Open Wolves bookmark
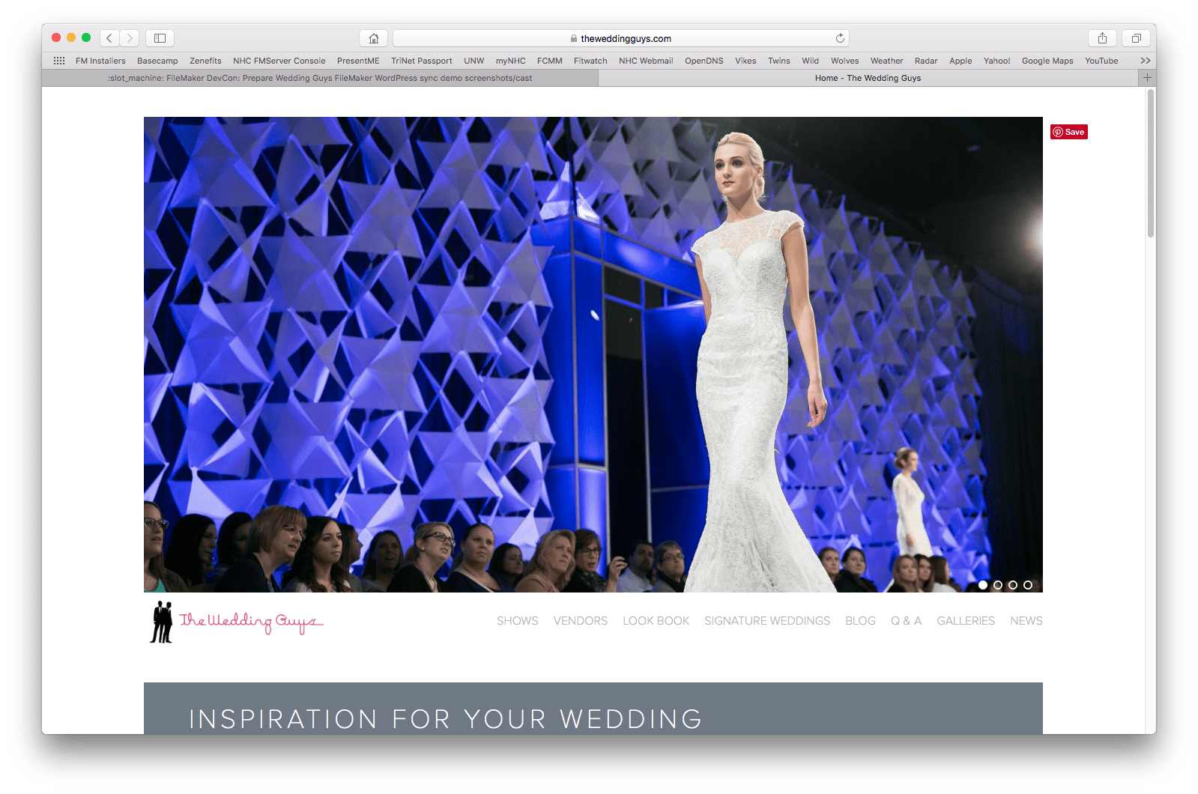The image size is (1198, 794). pos(844,61)
